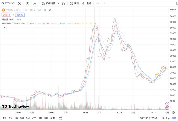Open the layout templates grid icon

point(64,3)
